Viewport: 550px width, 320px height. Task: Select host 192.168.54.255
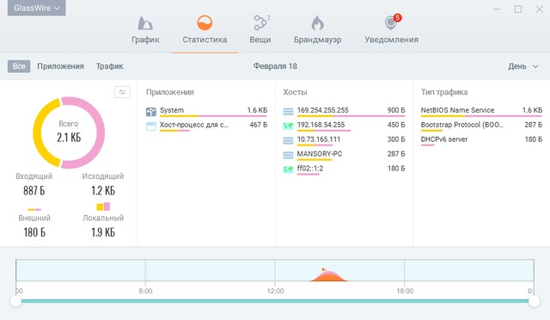[344, 126]
